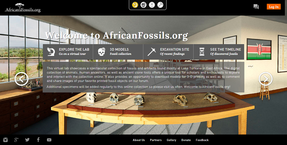Screen dimensions: 287x145
Task: Open the Donate link
Action: (x=186, y=140)
